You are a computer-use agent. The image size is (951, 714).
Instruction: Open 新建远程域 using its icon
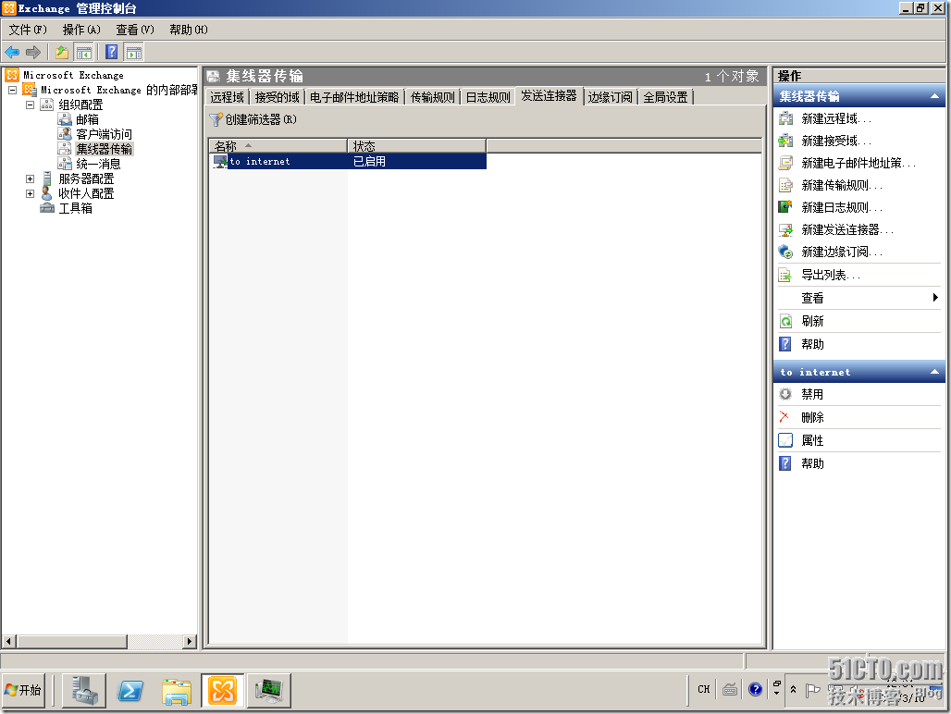[786, 117]
